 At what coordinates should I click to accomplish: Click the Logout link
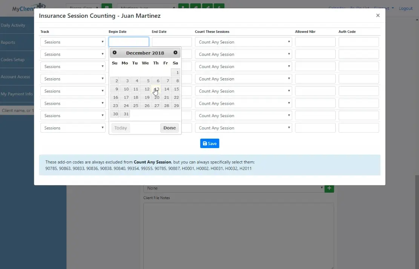click(406, 8)
